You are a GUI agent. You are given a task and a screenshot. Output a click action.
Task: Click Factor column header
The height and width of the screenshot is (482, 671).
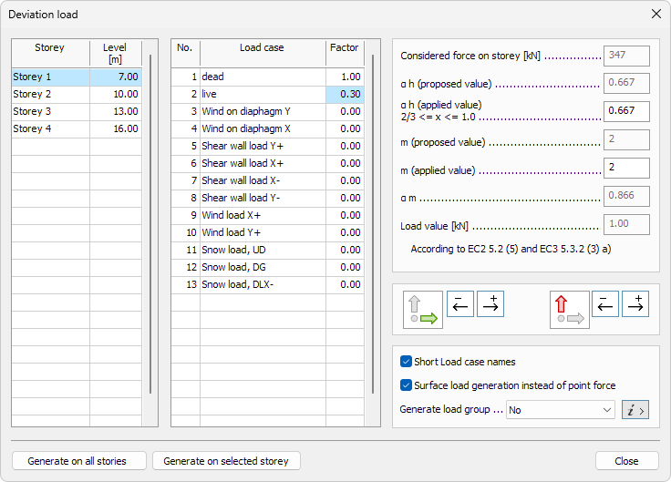tap(345, 53)
